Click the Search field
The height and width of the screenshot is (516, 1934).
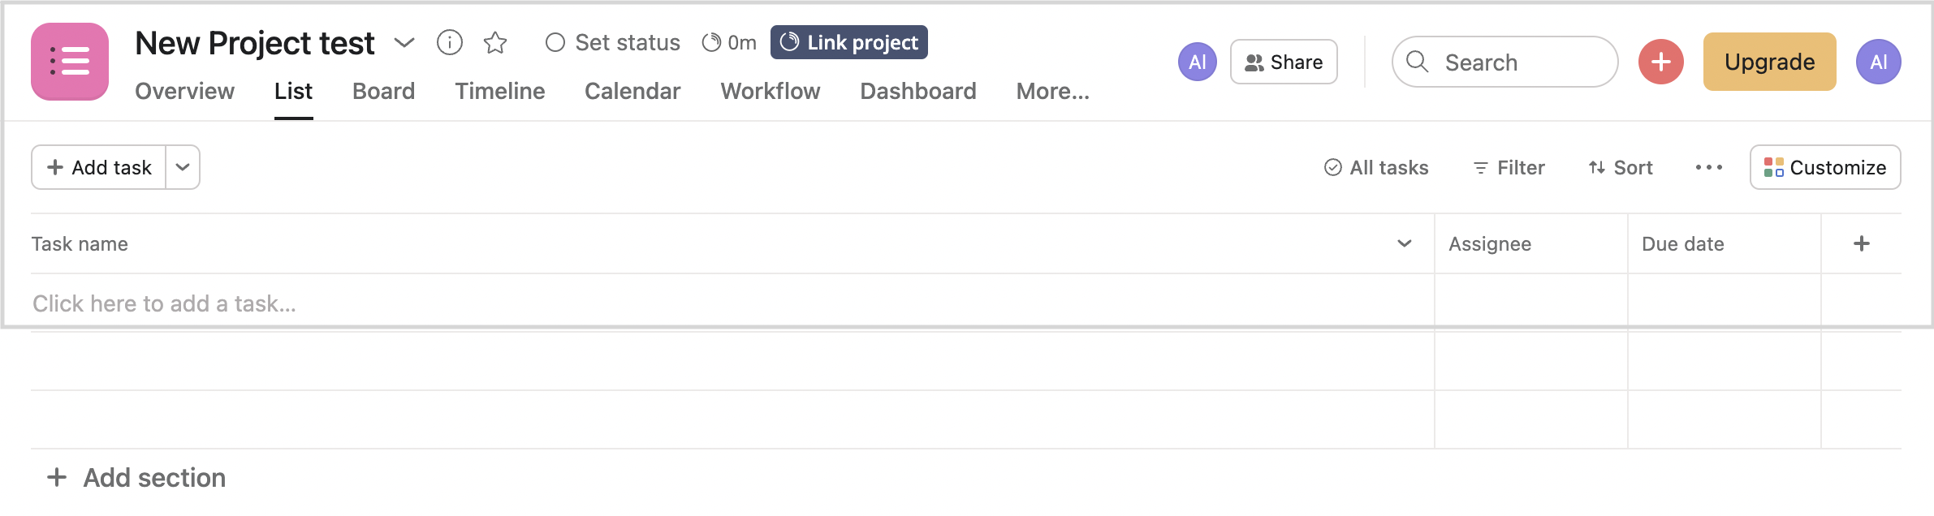(1505, 62)
